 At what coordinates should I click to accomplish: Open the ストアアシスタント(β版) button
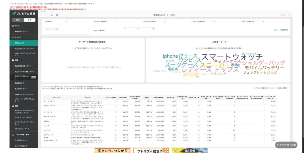coord(286,145)
